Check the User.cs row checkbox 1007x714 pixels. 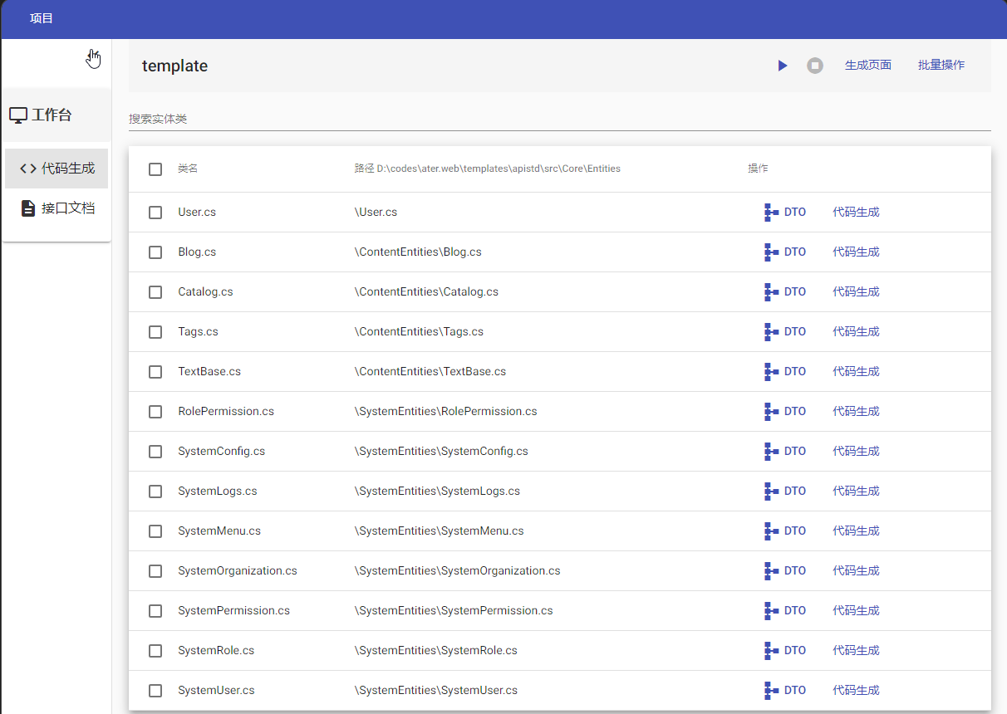coord(155,213)
